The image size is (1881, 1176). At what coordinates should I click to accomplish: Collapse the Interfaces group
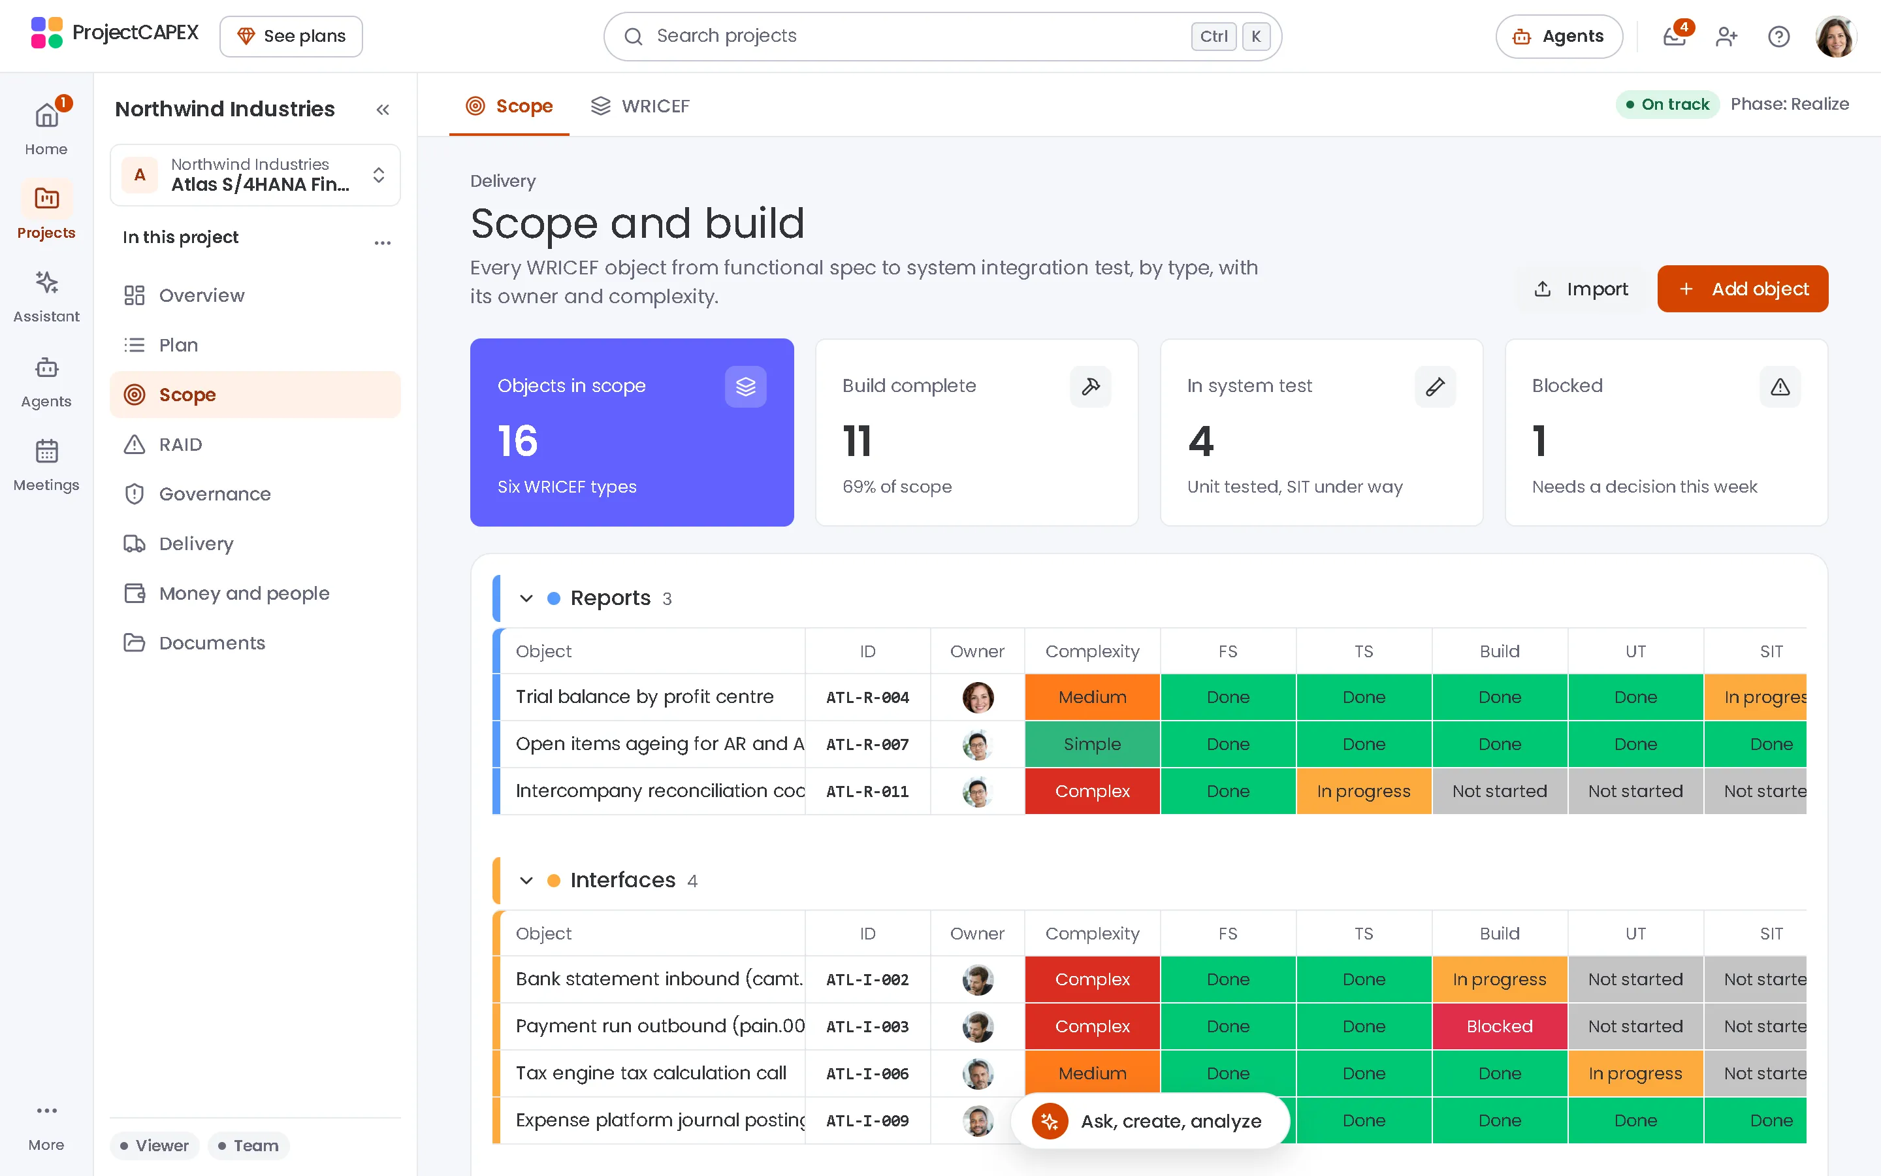click(x=526, y=881)
